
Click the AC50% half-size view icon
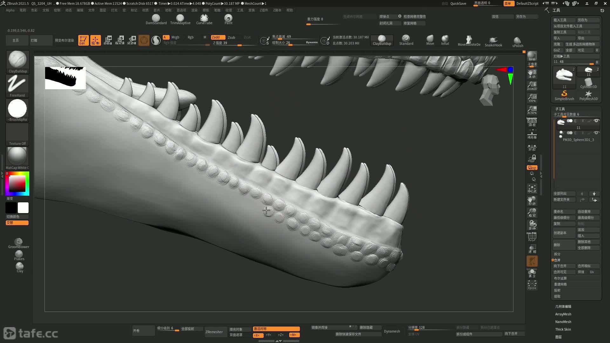click(x=532, y=110)
